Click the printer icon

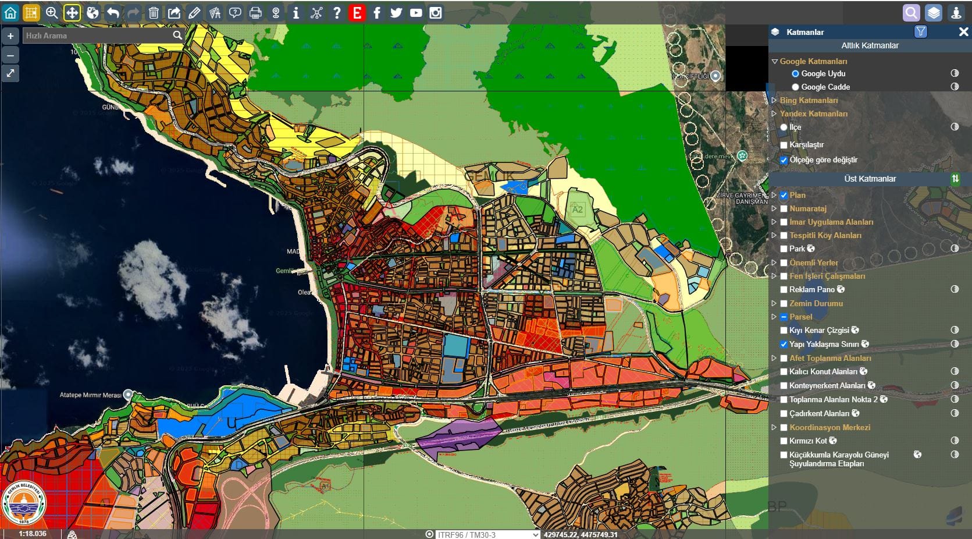255,13
